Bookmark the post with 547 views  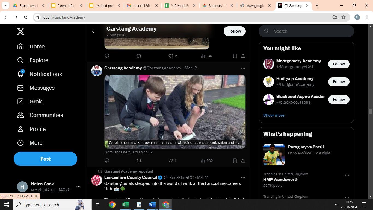235,56
